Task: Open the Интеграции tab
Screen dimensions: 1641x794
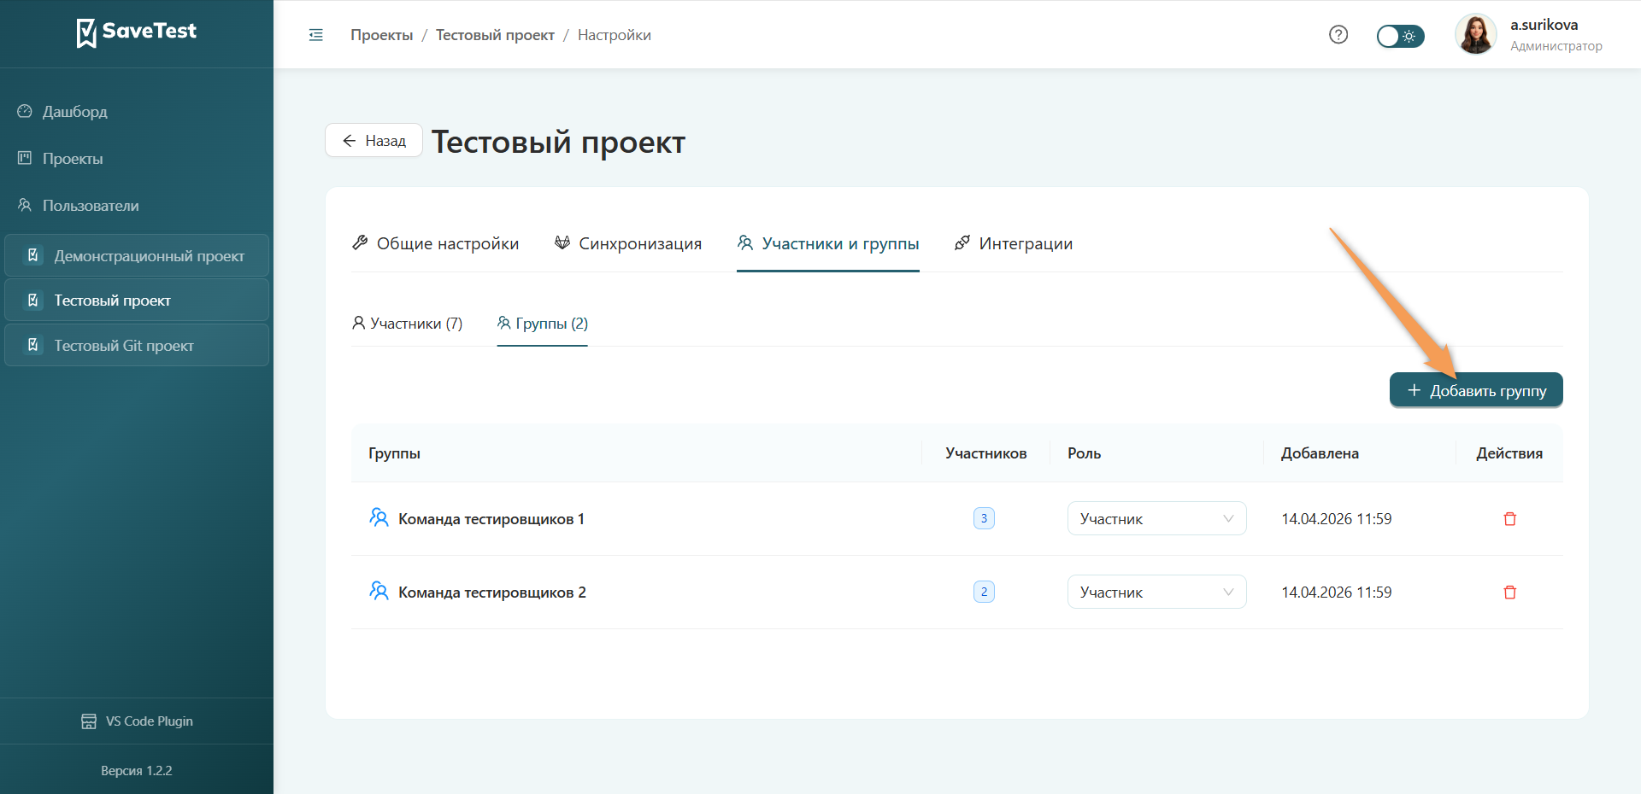Action: (1014, 243)
